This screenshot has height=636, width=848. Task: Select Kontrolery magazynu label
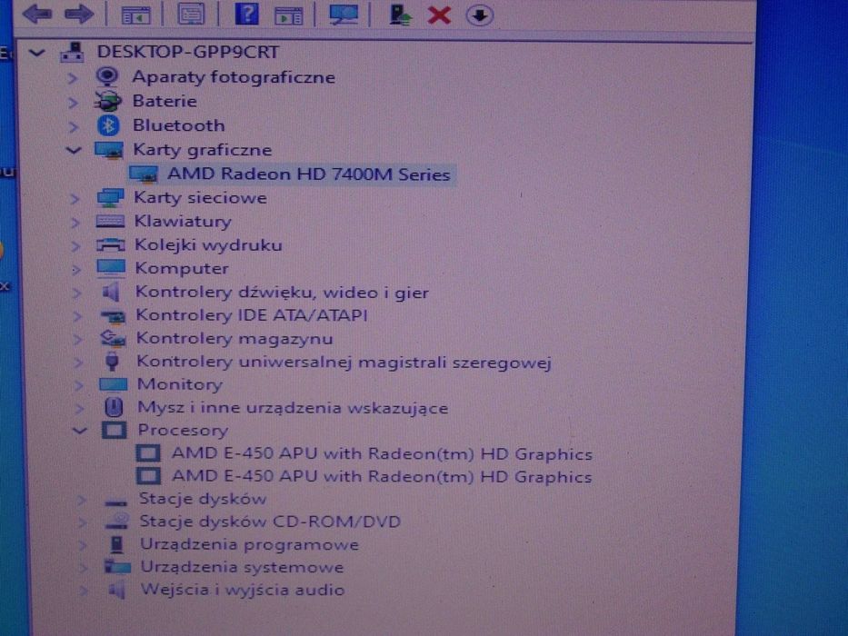(234, 339)
